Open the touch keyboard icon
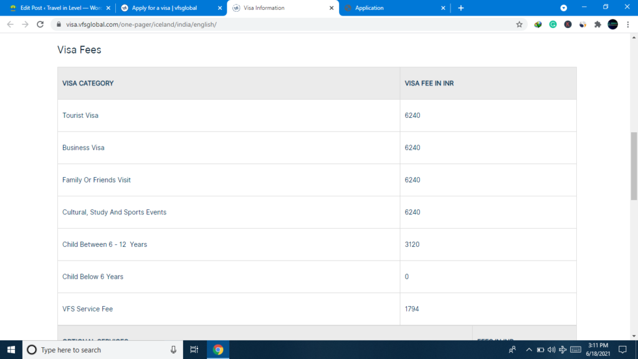This screenshot has height=359, width=638. 576,350
